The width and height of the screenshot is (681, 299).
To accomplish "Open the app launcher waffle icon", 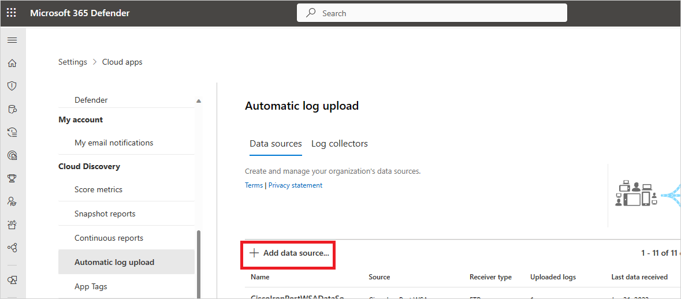I will [x=12, y=13].
